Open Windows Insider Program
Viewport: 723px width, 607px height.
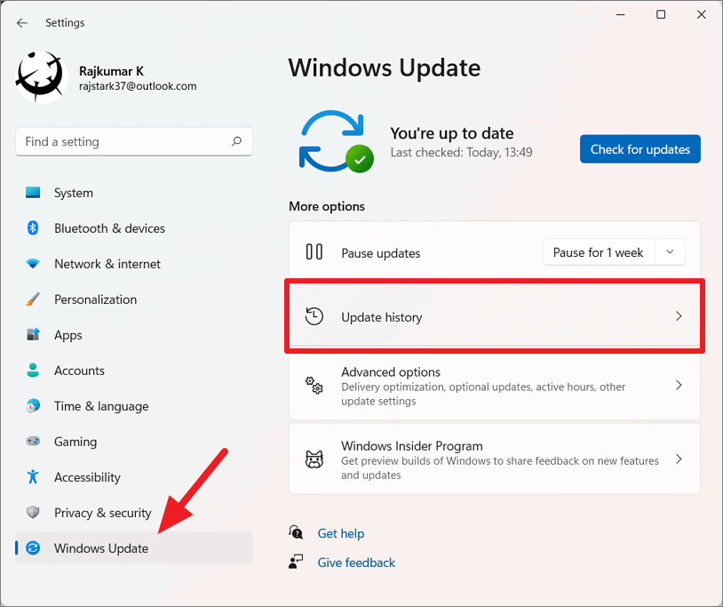point(495,459)
